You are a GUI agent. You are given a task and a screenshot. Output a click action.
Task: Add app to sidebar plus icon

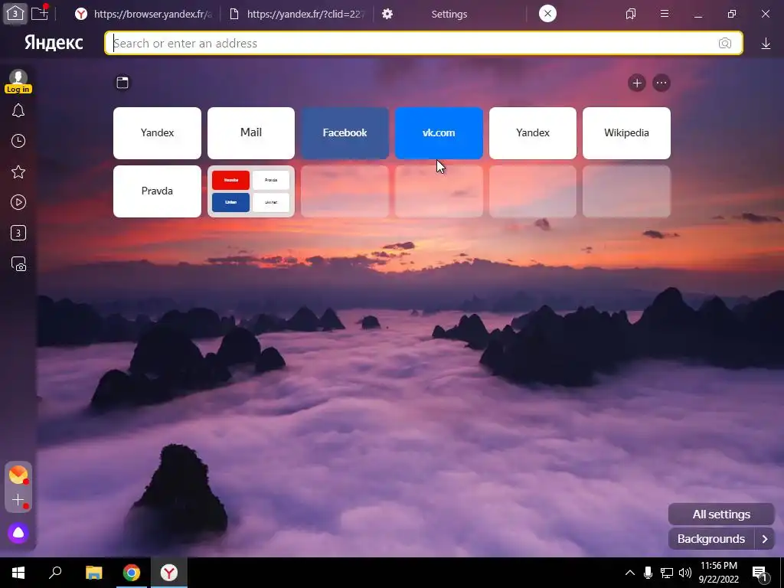tap(18, 499)
